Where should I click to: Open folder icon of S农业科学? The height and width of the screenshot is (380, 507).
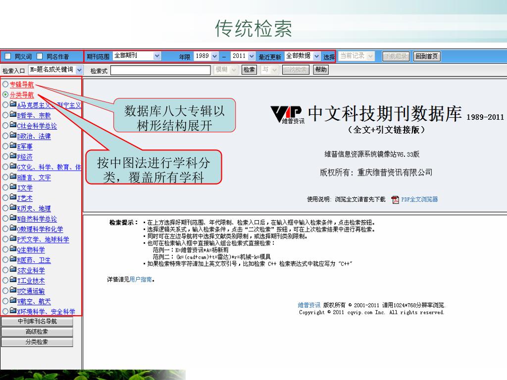(x=13, y=270)
